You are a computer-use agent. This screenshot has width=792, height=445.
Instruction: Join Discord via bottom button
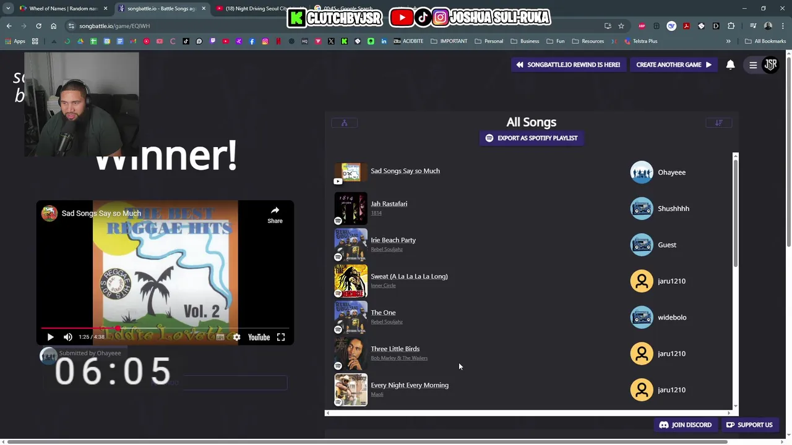(x=686, y=425)
